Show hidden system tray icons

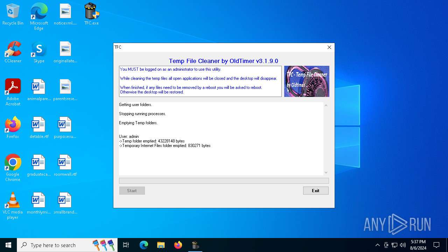point(377,245)
